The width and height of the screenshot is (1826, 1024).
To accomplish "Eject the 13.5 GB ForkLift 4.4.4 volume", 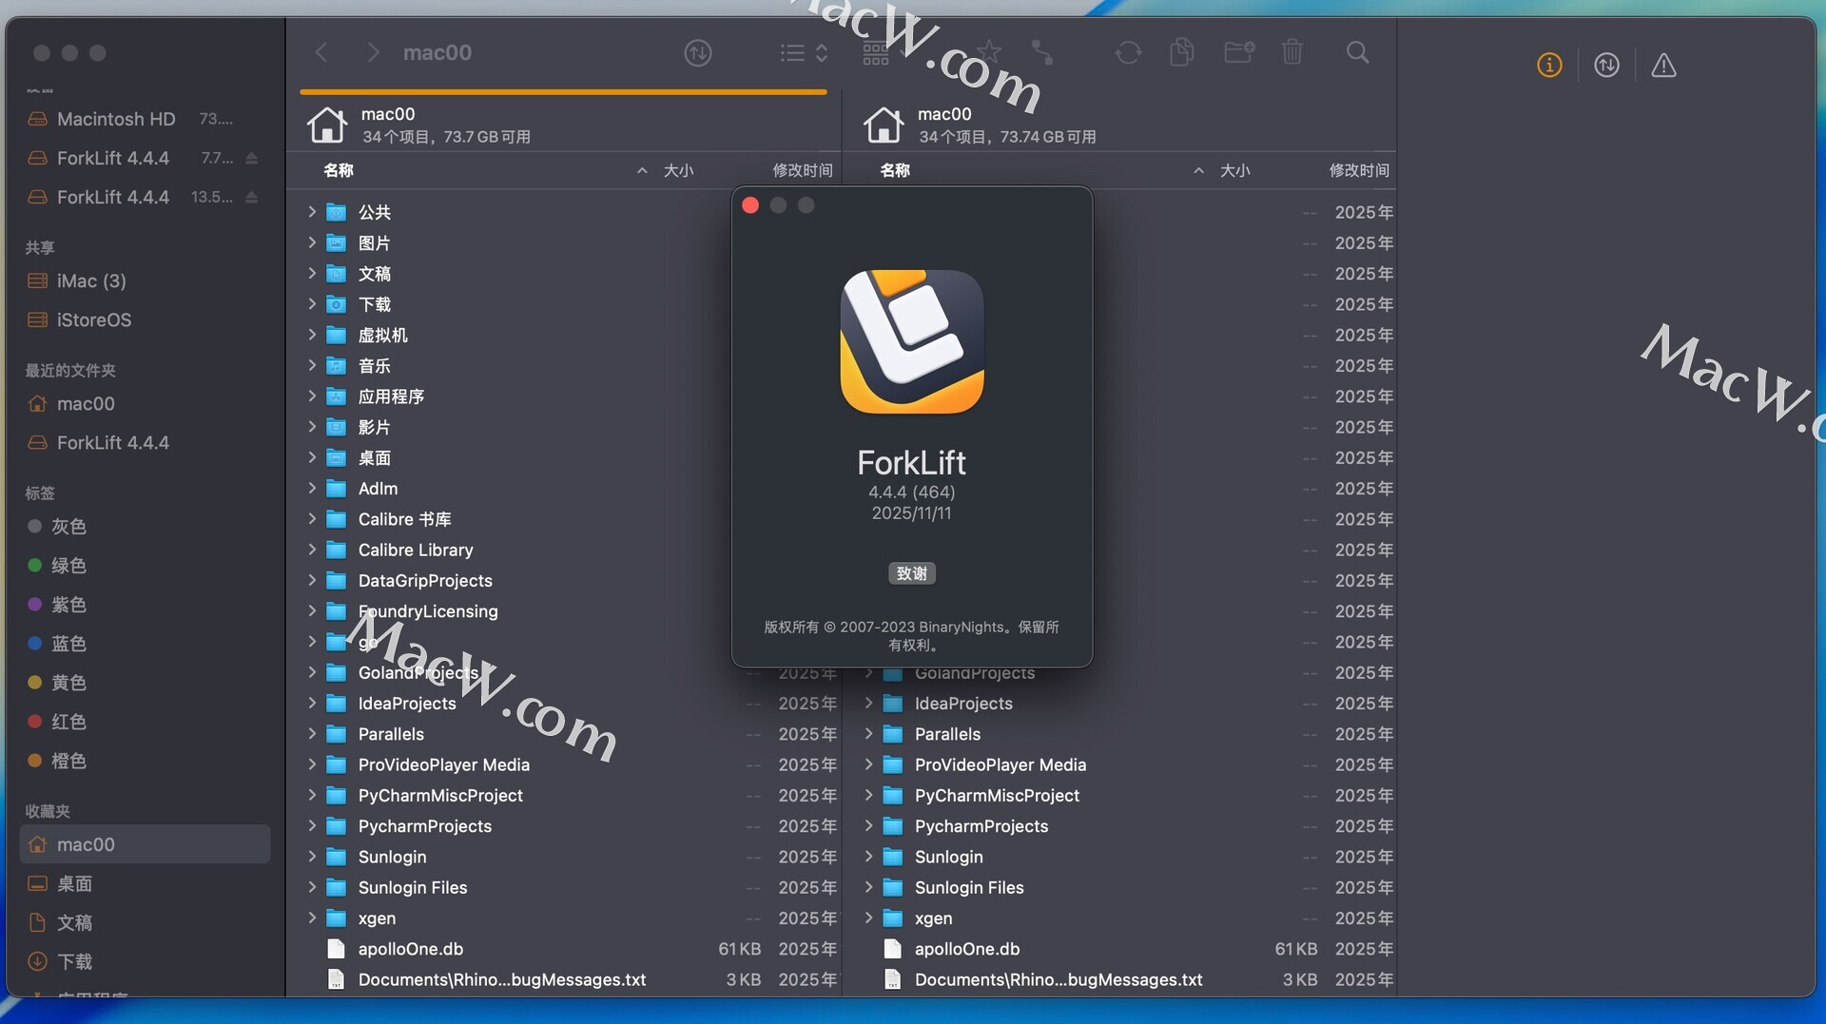I will point(252,198).
